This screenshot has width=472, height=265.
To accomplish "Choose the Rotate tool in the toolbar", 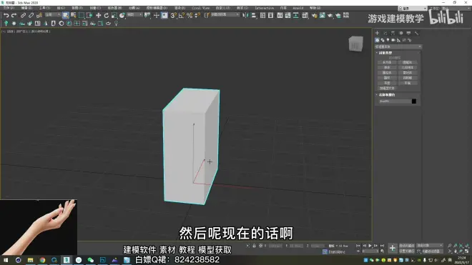I will (x=107, y=15).
